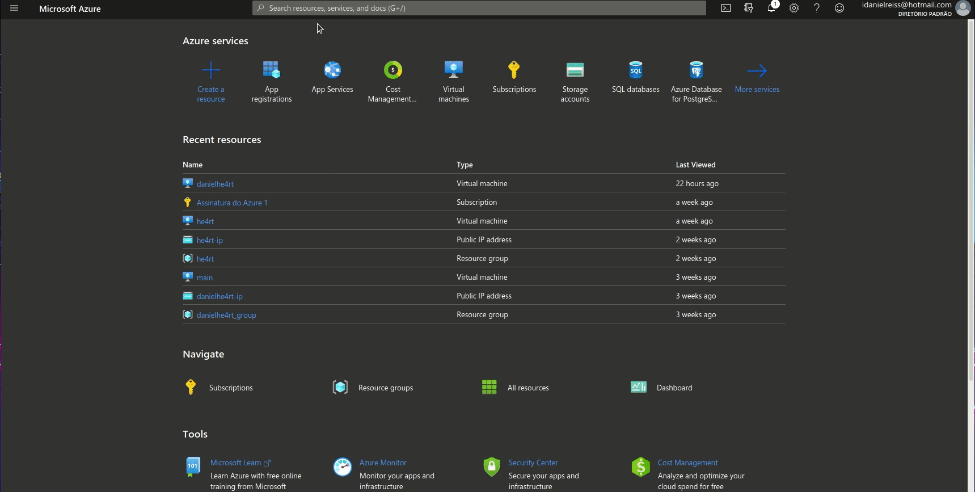Click the '22 hours ago' cell
The height and width of the screenshot is (492, 975).
[697, 183]
